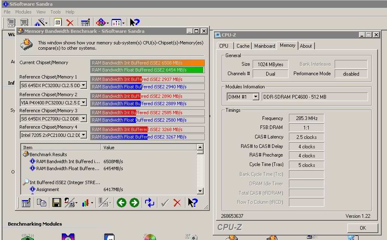
Task: Open the Reference Chipset/Memory 2 dropdown arrow
Action: pyautogui.click(x=84, y=102)
